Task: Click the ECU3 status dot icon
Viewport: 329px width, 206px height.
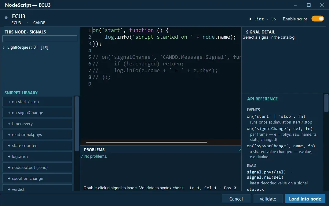Action: 6,18
